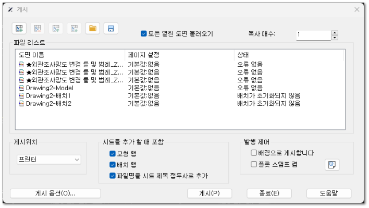The height and width of the screenshot is (208, 369).
Task: Click the 페이지 설정 column header
Action: point(180,55)
